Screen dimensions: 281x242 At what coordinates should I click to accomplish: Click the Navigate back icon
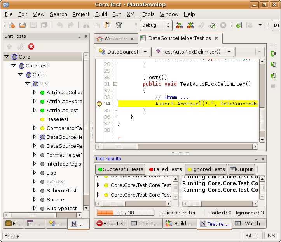[x=239, y=25]
